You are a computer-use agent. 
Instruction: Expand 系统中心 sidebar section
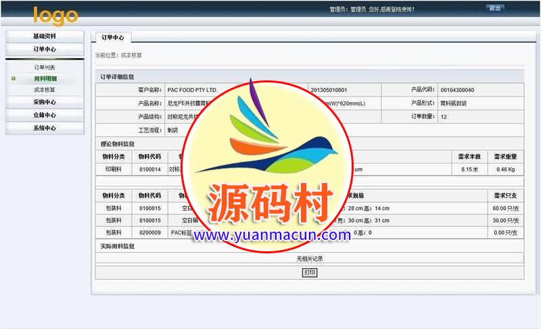click(45, 128)
